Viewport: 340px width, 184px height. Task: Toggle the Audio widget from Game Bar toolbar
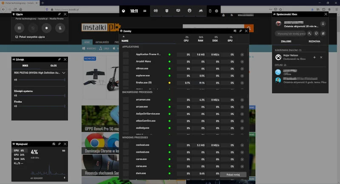coord(156,11)
